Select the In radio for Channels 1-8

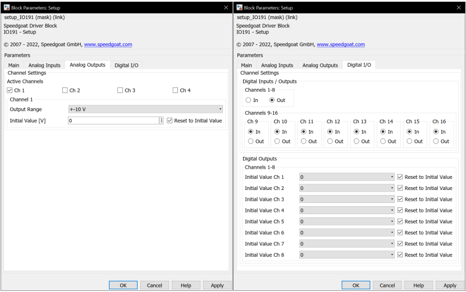click(x=248, y=100)
